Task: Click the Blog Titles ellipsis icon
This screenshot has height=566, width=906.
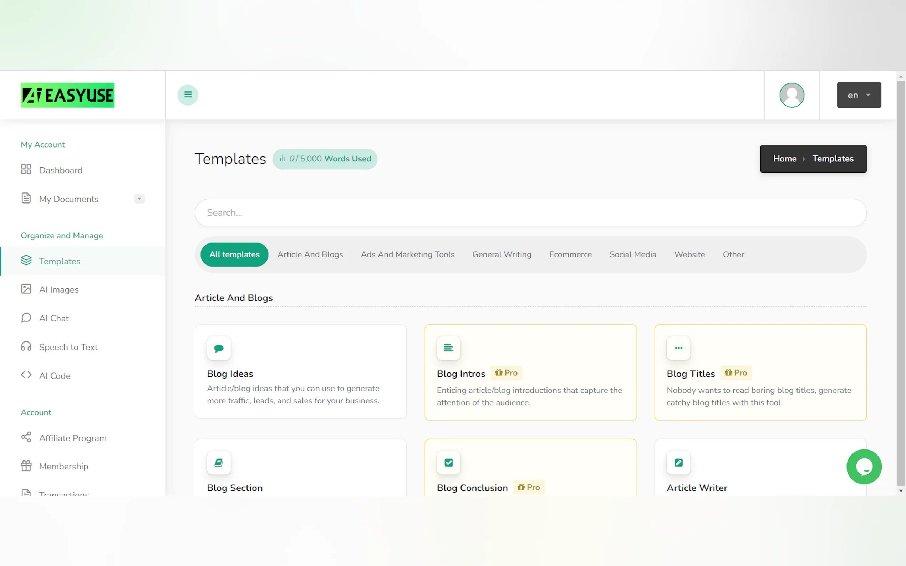Action: pyautogui.click(x=678, y=348)
